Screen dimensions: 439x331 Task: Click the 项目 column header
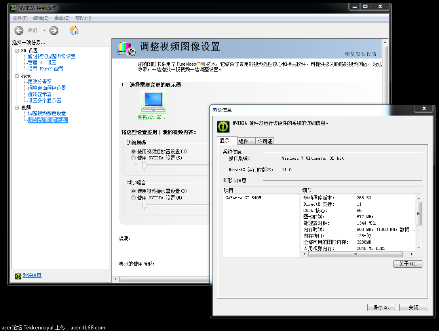click(x=262, y=190)
